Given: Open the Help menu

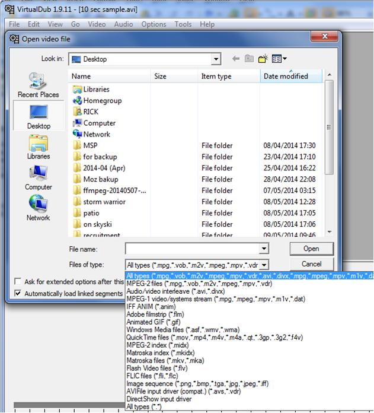Looking at the screenshot, I should (x=207, y=24).
